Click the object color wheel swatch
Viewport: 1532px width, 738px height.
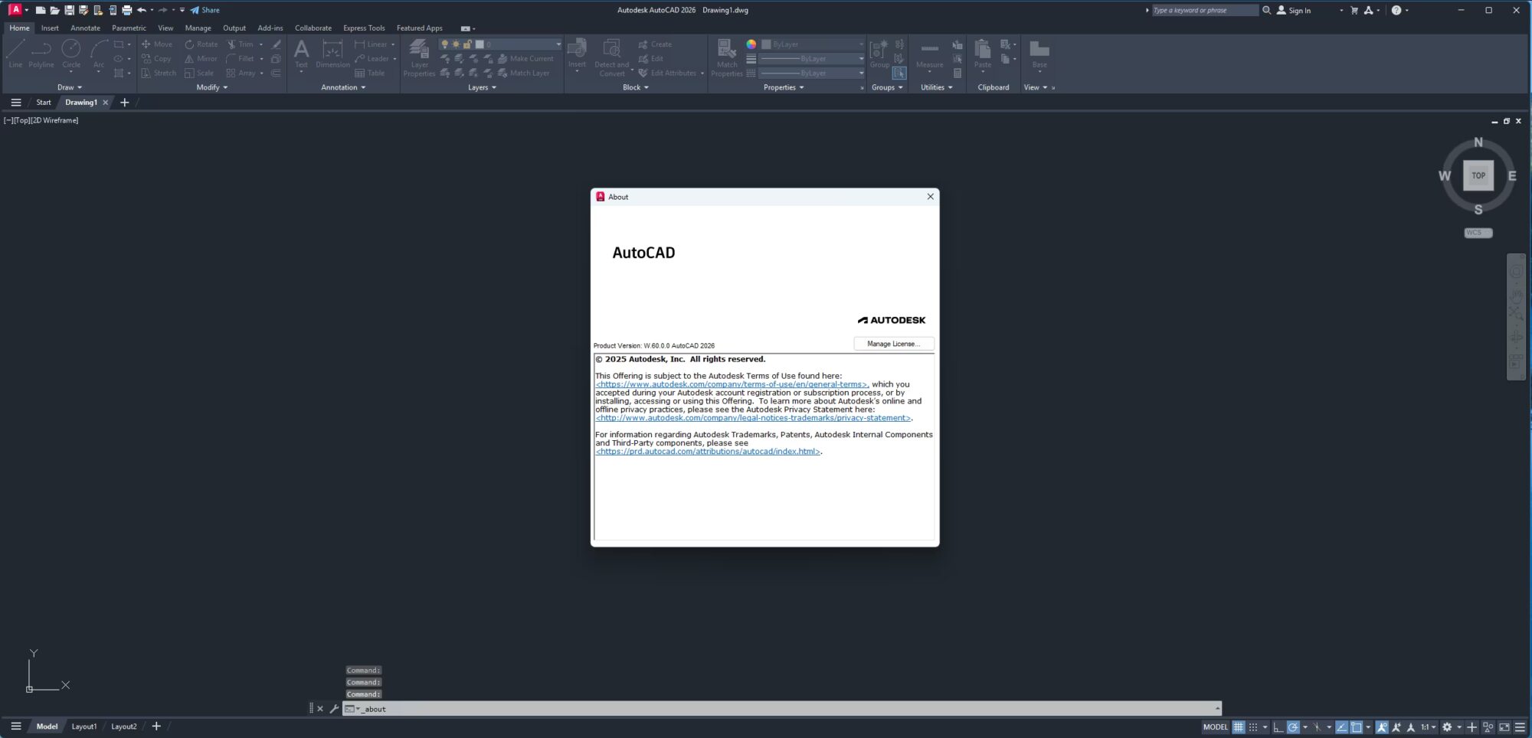751,44
